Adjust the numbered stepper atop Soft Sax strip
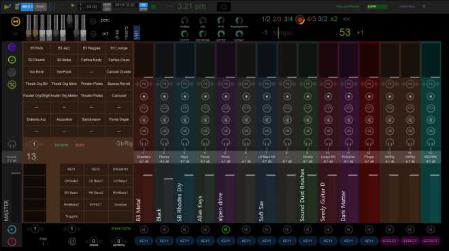The width and height of the screenshot is (449, 251). coord(267,84)
